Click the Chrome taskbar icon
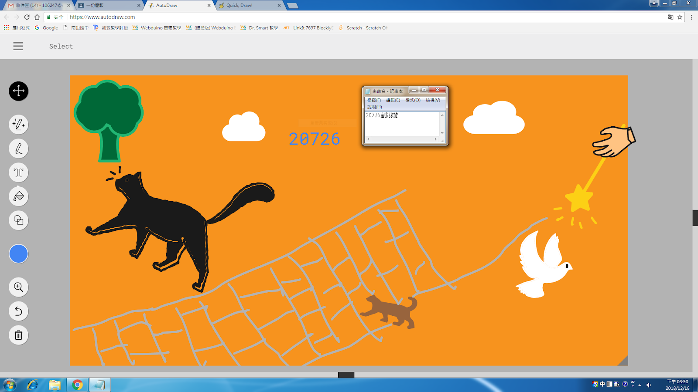Viewport: 698px width, 392px height. pos(77,385)
